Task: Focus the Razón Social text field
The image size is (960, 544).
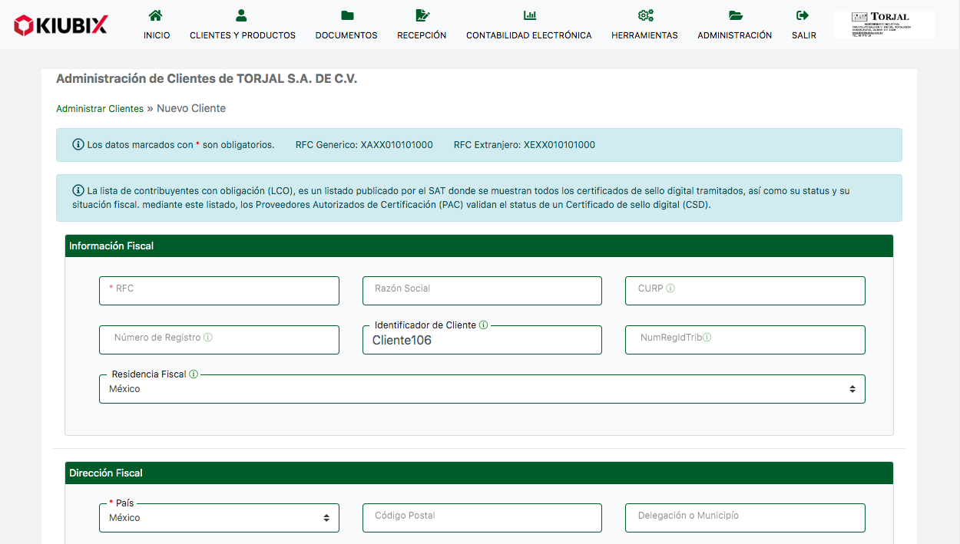Action: click(x=482, y=291)
